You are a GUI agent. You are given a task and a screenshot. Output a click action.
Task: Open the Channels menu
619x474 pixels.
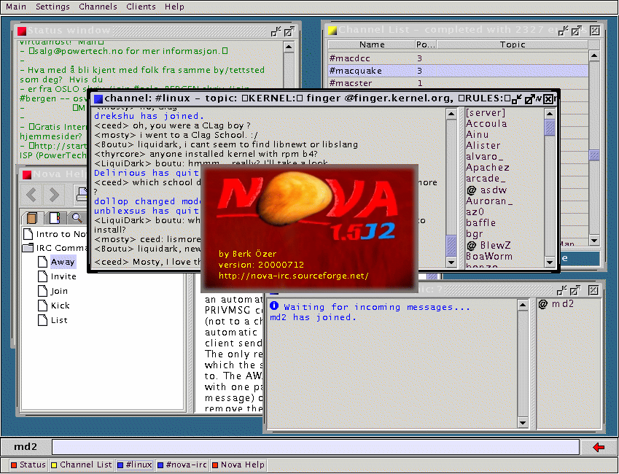tap(98, 7)
